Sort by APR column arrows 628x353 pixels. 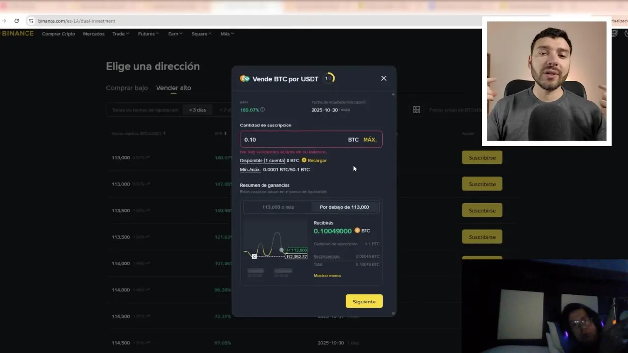pos(225,133)
